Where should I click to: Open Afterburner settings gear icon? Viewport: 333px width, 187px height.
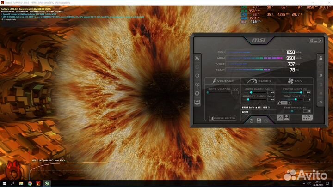coord(197,93)
